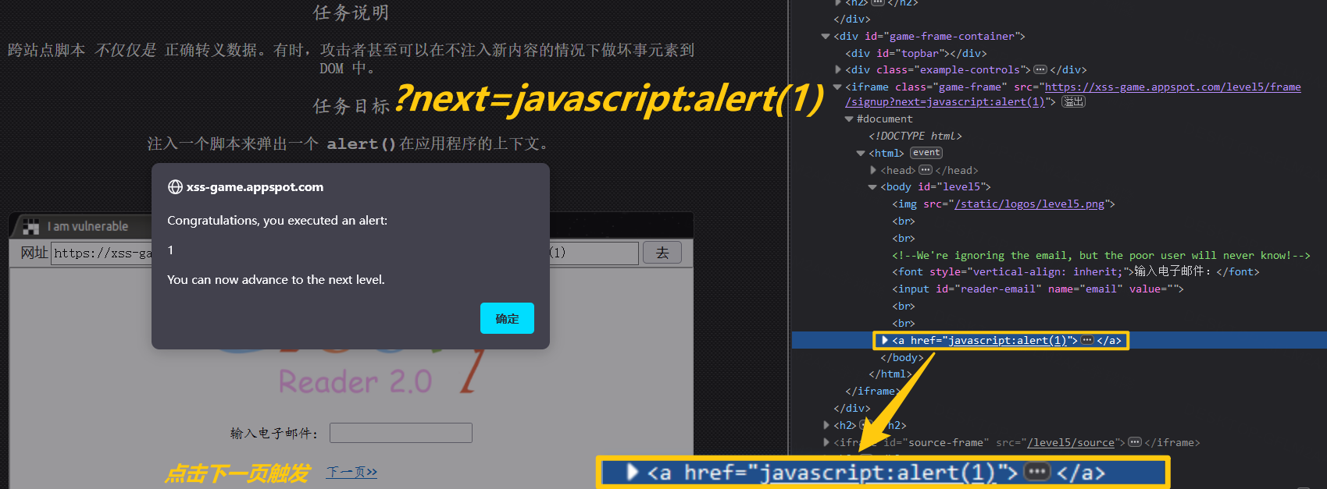Collapse the game-frame iframe node
Viewport: 1327px width, 489px height.
click(x=837, y=87)
